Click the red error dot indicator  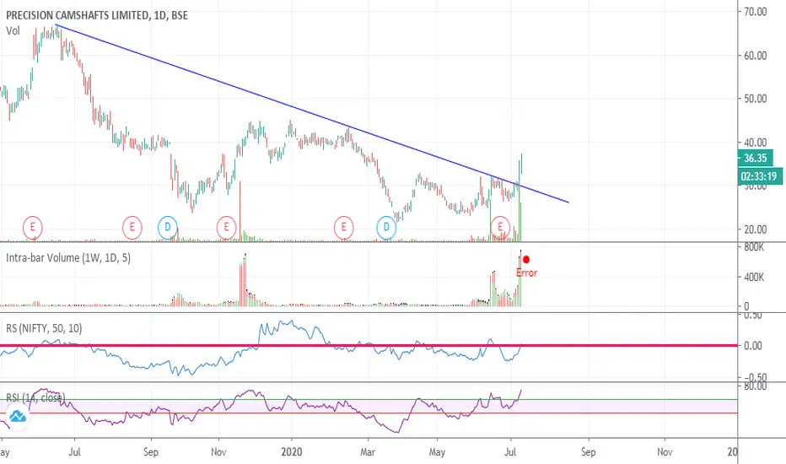point(526,260)
